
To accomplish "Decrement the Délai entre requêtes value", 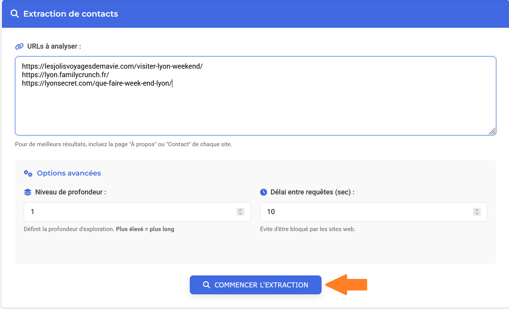I will click(x=477, y=214).
